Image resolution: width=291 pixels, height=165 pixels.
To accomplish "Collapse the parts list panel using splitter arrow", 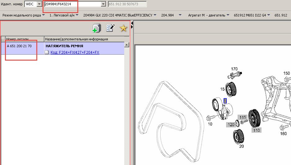I will coord(132,24).
